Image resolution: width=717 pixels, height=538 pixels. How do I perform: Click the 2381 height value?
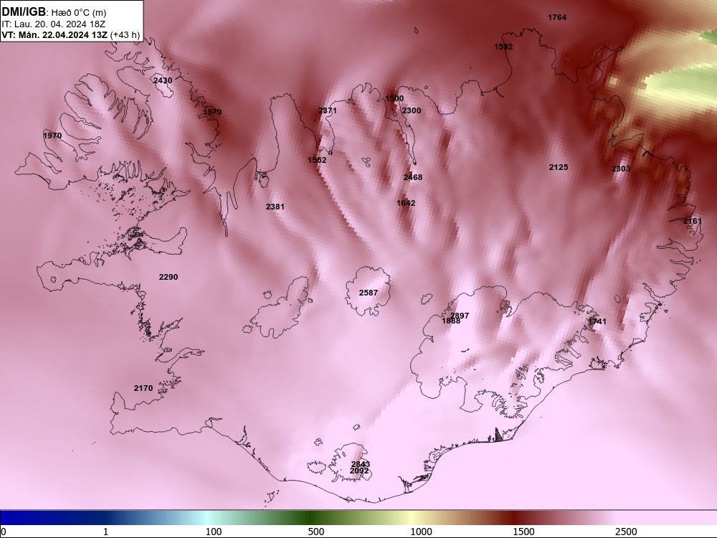point(275,207)
